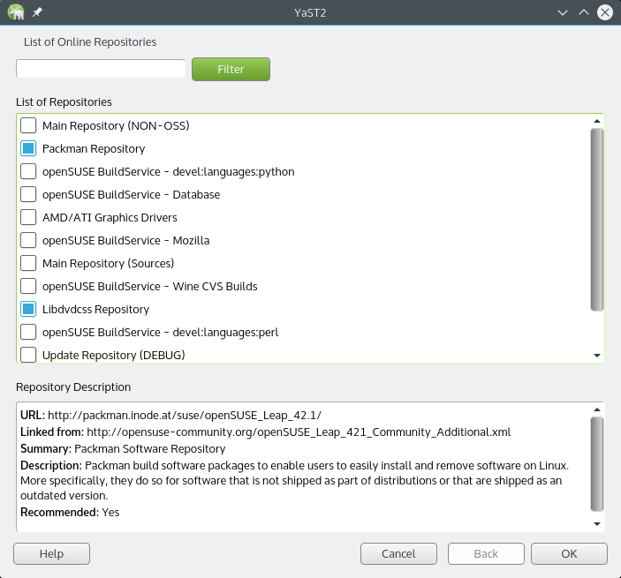The width and height of the screenshot is (621, 578).
Task: Click the 'Recommended: Yes' line
Action: tap(70, 512)
